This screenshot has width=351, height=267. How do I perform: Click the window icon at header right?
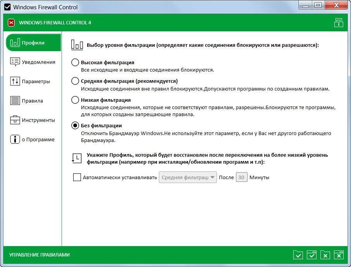[x=339, y=22]
